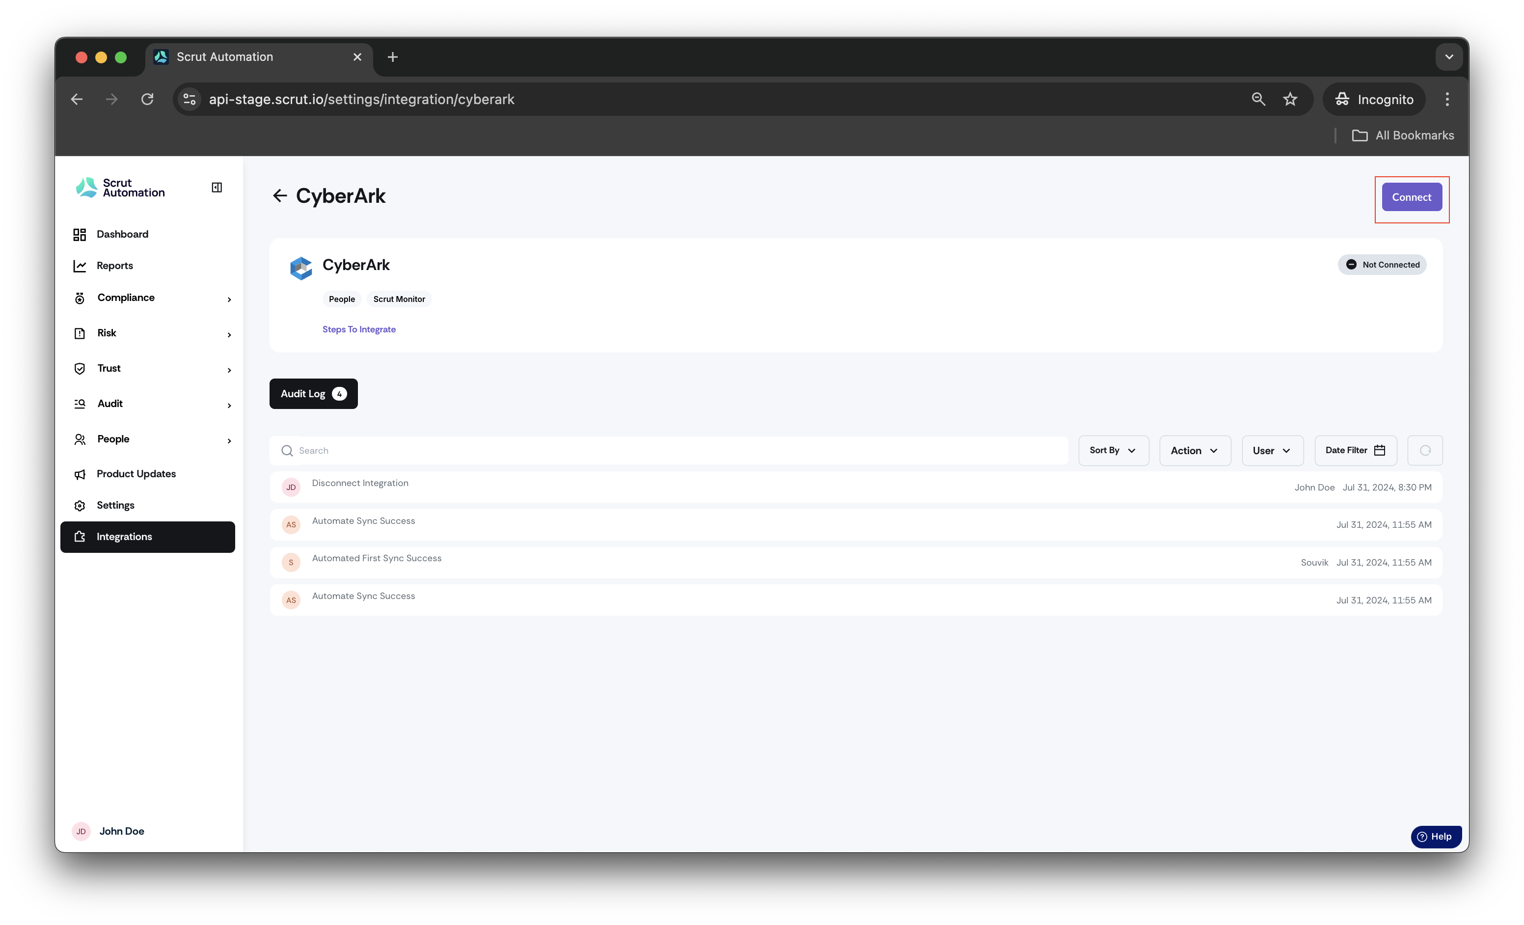Collapse the sidebar panel icon
Viewport: 1524px width, 925px height.
tap(217, 188)
